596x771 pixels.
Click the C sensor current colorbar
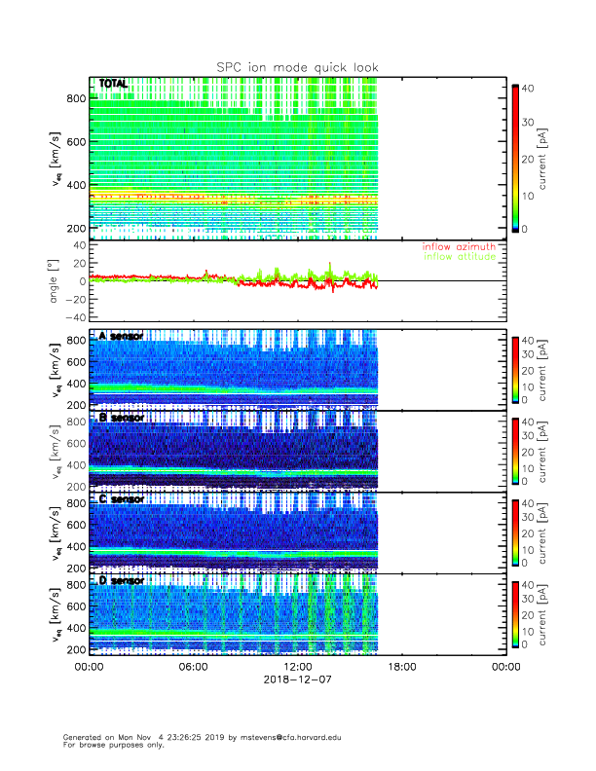click(x=515, y=532)
